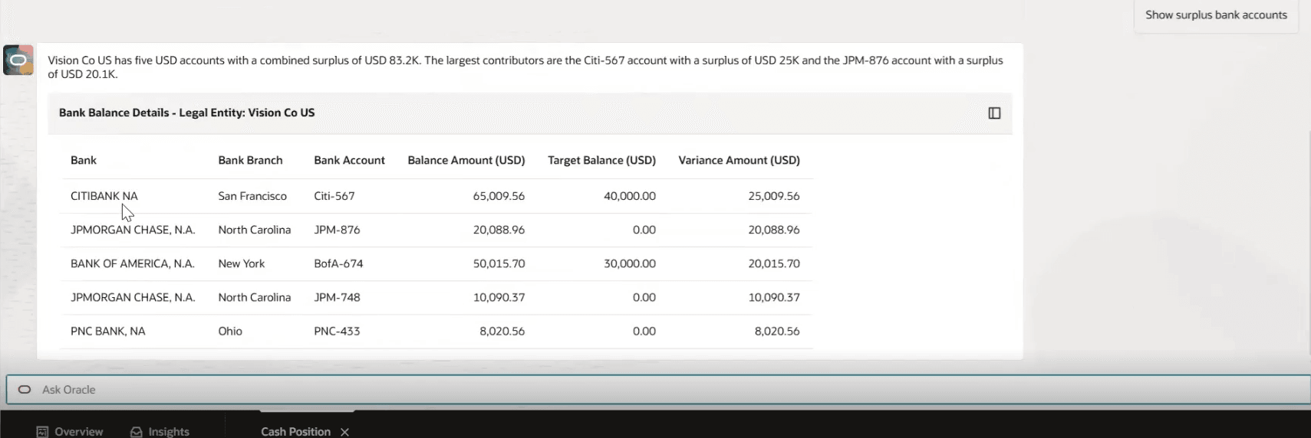The image size is (1311, 438).
Task: Click JPMORGAN CHASE, N.A. in JPM-876 row
Action: [133, 230]
